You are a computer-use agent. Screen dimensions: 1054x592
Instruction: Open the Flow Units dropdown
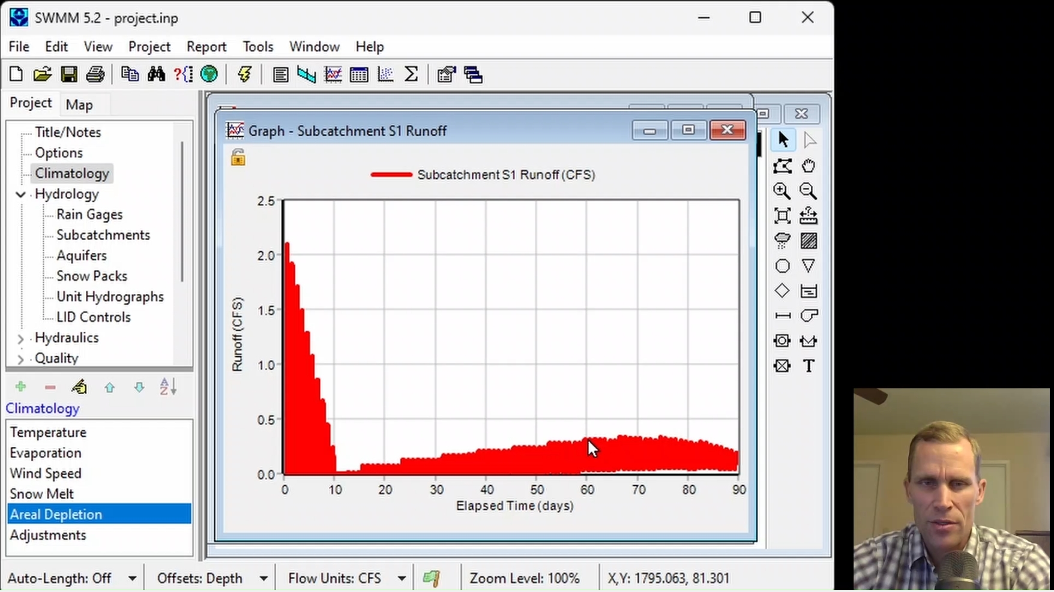pyautogui.click(x=402, y=578)
